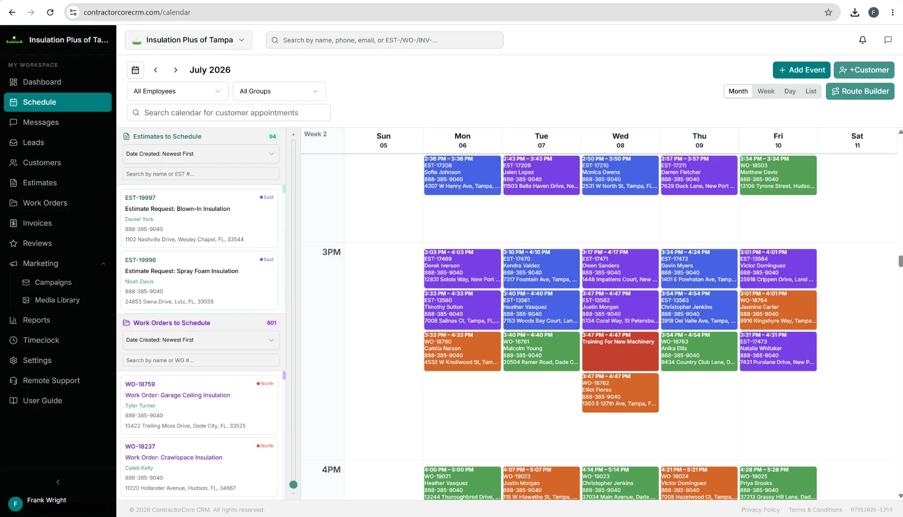Open Terms & Conditions link
Image resolution: width=903 pixels, height=517 pixels.
coord(815,510)
